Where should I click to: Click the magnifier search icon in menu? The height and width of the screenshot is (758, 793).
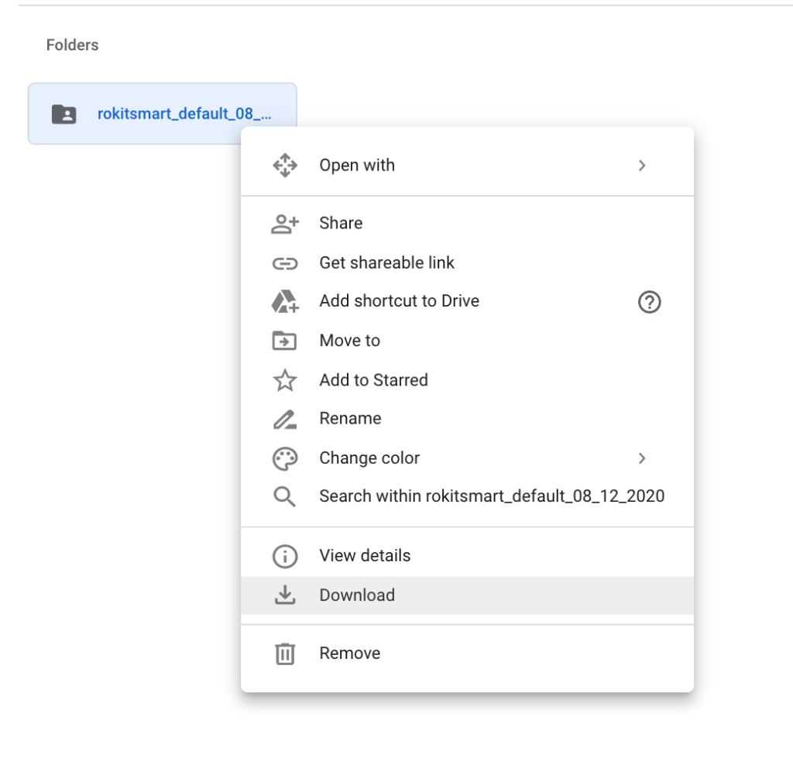285,496
